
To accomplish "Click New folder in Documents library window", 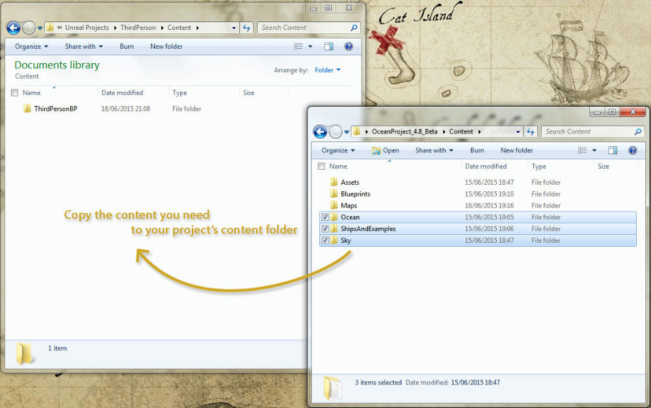I will 166,47.
